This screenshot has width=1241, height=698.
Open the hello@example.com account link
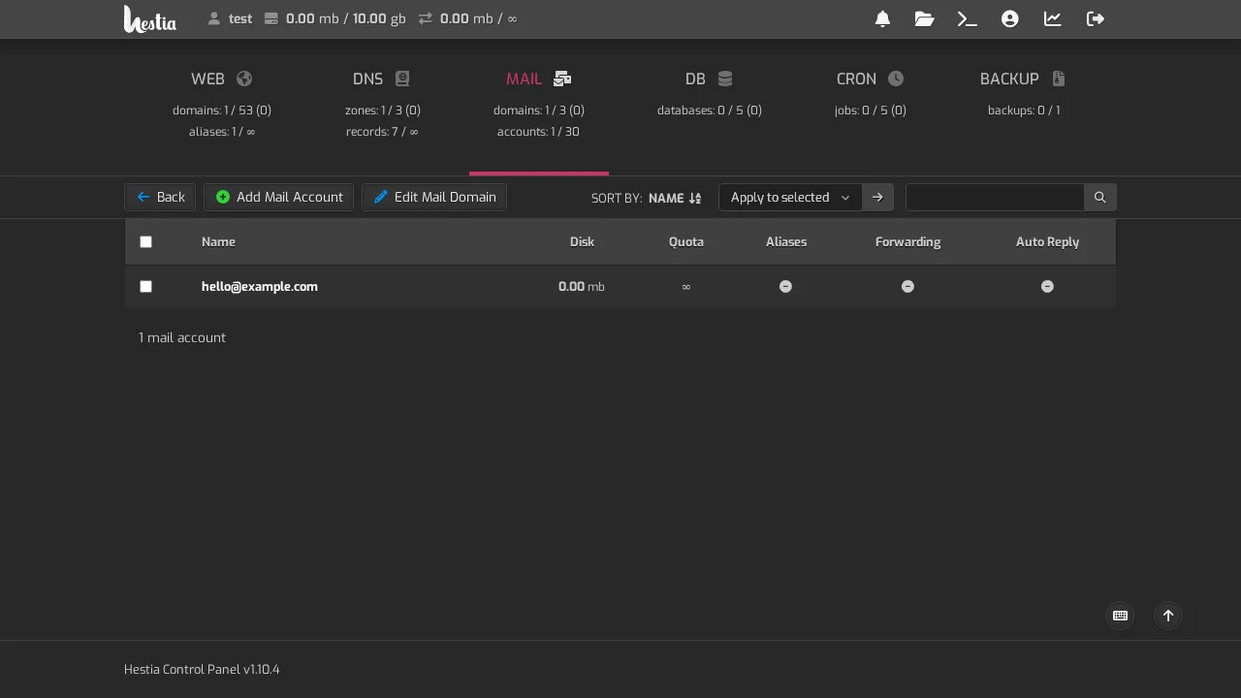260,286
